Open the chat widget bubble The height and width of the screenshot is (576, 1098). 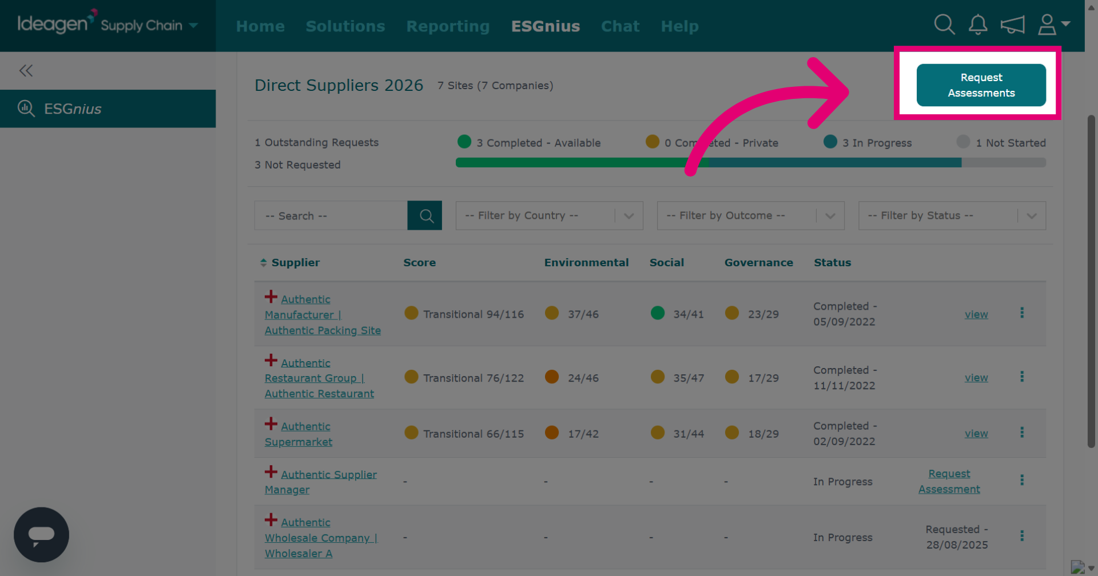41,535
